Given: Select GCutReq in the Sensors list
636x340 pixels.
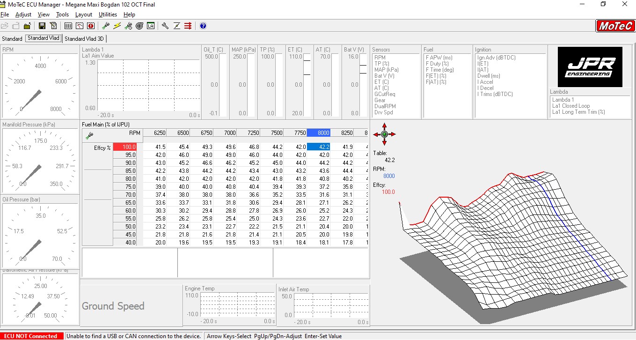Looking at the screenshot, I should (x=385, y=94).
